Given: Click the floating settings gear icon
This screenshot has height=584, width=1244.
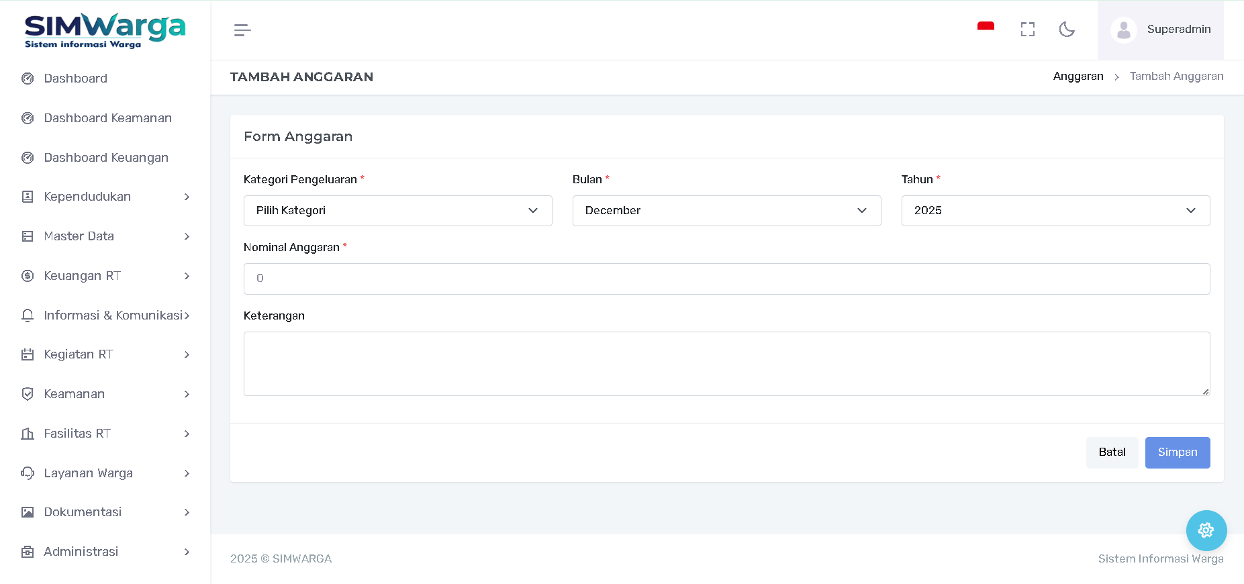Looking at the screenshot, I should 1206,530.
